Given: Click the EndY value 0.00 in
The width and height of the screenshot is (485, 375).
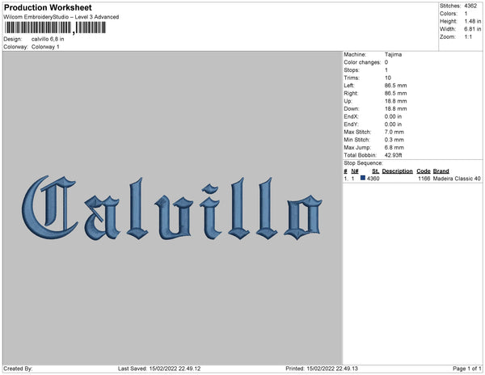Looking at the screenshot, I should [393, 124].
